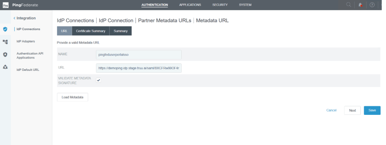Viewport: 386px width, 145px height.
Task: Click the PingFederate product name
Action: point(25,5)
